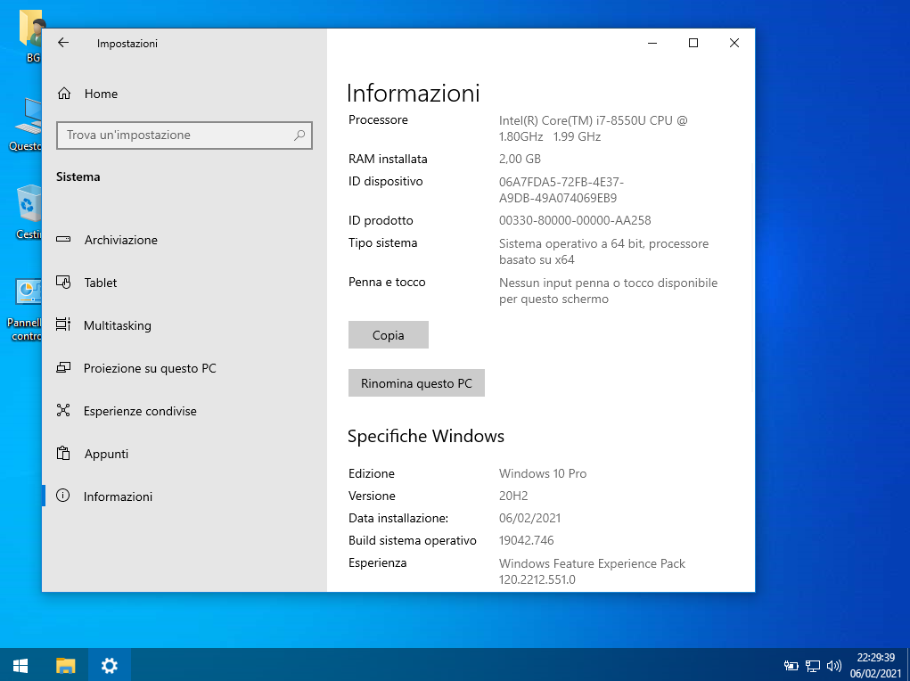Click the projection icon in sidebar
The image size is (910, 681).
(63, 367)
